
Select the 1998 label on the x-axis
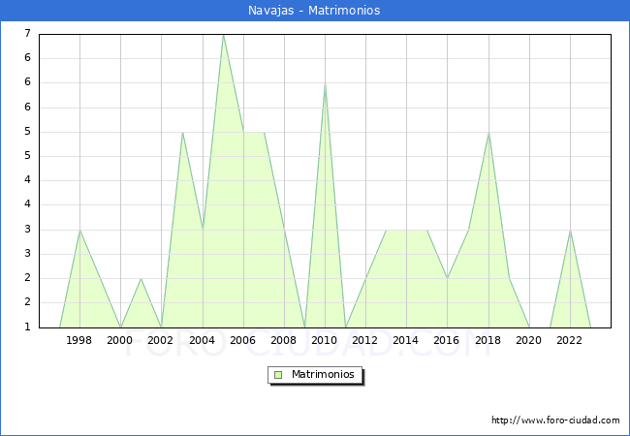(79, 340)
